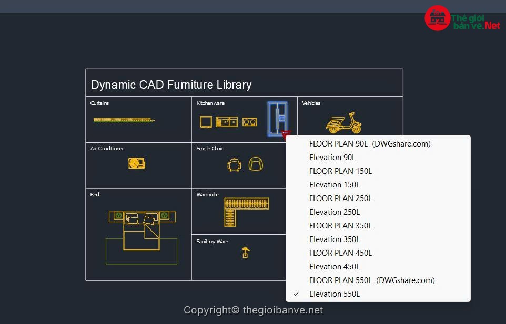The width and height of the screenshot is (506, 324).
Task: Select the checked Elevation 550L option
Action: 335,294
